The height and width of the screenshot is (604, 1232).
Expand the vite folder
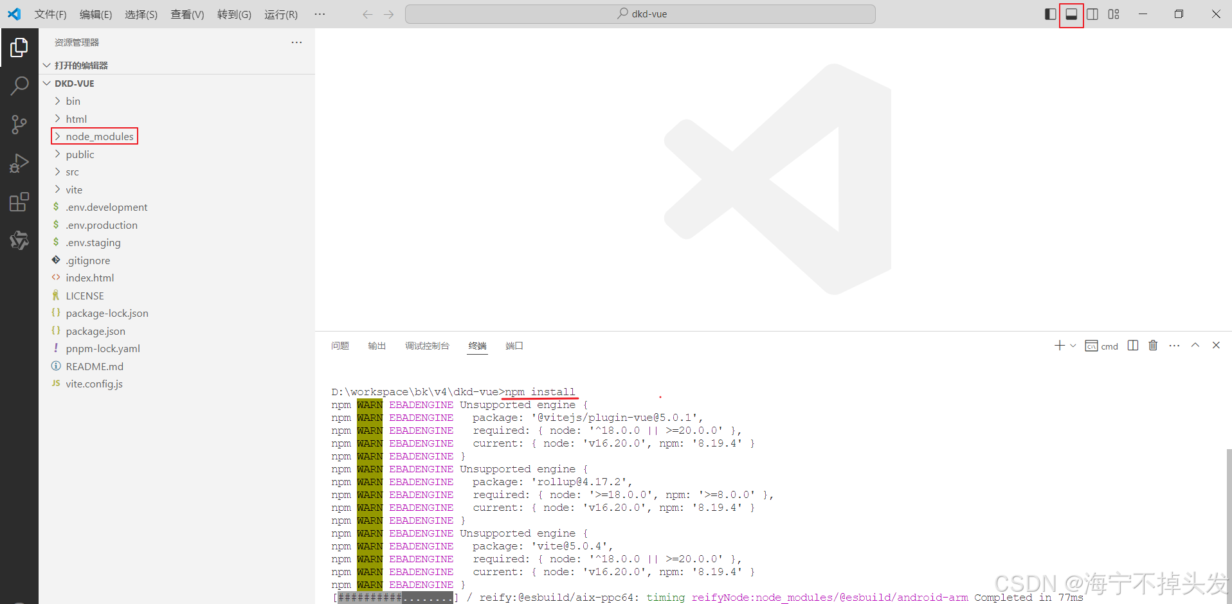pos(177,190)
